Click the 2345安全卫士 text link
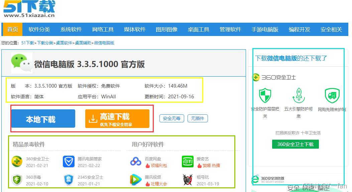This screenshot has width=352, height=192. (x=91, y=177)
